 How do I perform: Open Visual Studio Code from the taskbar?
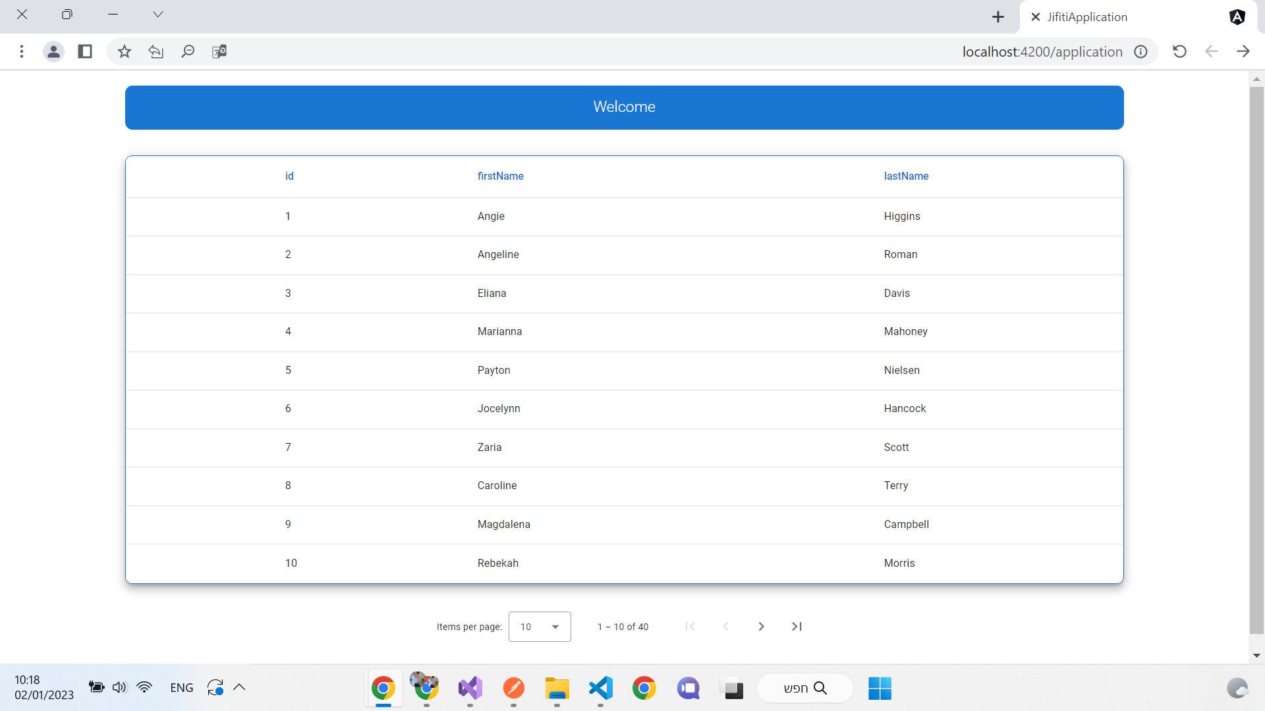pos(600,688)
